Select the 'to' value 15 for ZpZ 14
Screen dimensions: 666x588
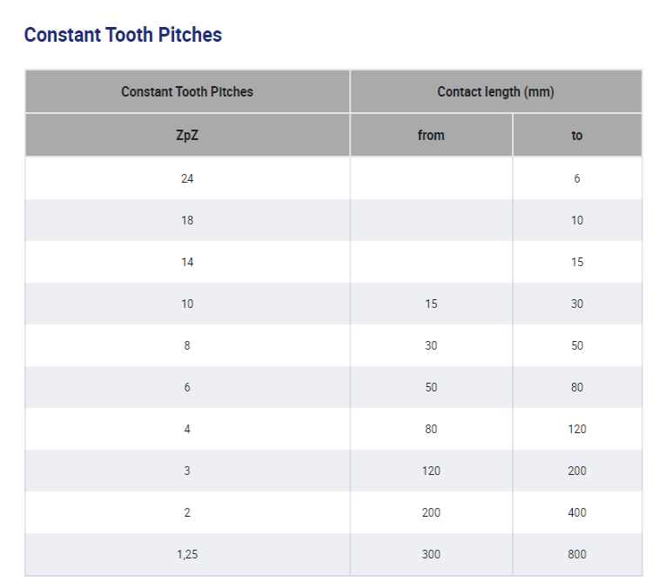(x=577, y=262)
